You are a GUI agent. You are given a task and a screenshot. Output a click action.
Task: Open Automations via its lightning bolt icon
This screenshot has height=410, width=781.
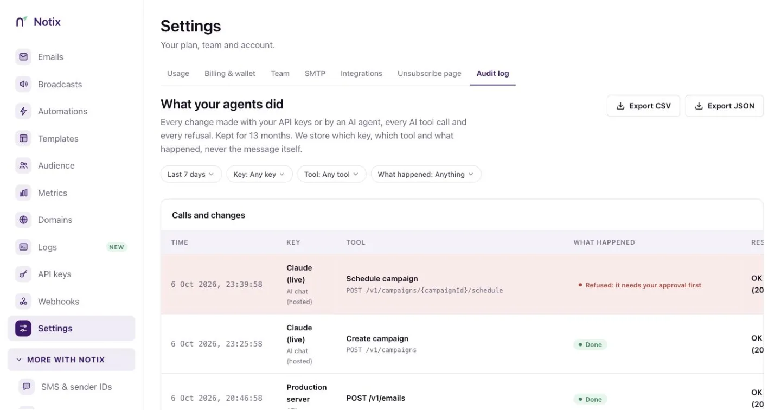point(23,111)
